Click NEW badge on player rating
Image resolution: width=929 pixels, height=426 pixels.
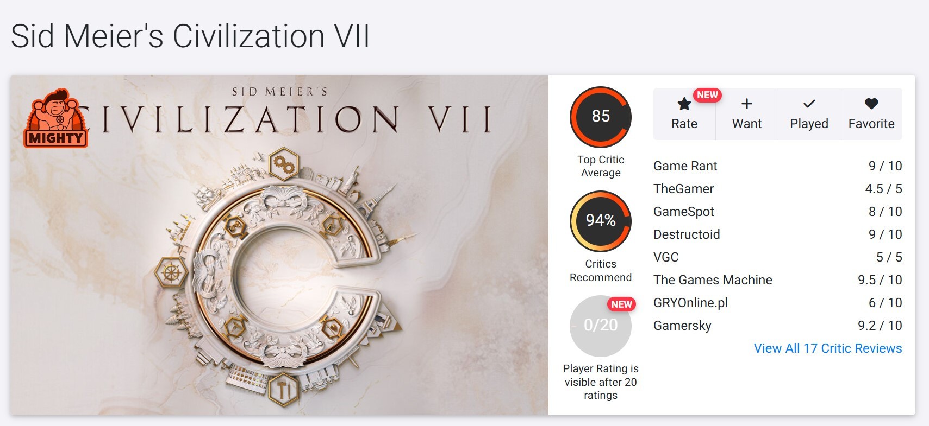pos(621,304)
